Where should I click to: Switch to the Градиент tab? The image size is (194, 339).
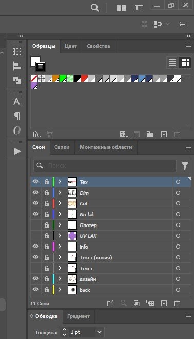[x=78, y=316]
